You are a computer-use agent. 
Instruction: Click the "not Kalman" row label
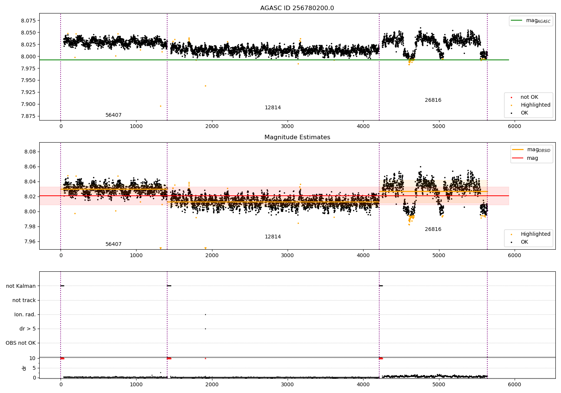(21, 286)
